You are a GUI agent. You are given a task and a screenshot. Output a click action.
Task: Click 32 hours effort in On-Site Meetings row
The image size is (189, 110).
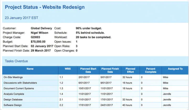click(x=127, y=77)
